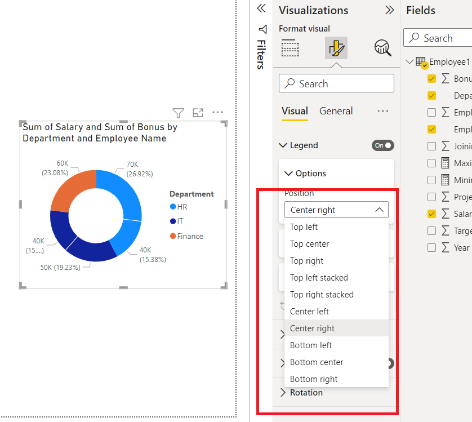This screenshot has width=472, height=422.
Task: Open focus mode icon on visual
Action: (x=198, y=113)
